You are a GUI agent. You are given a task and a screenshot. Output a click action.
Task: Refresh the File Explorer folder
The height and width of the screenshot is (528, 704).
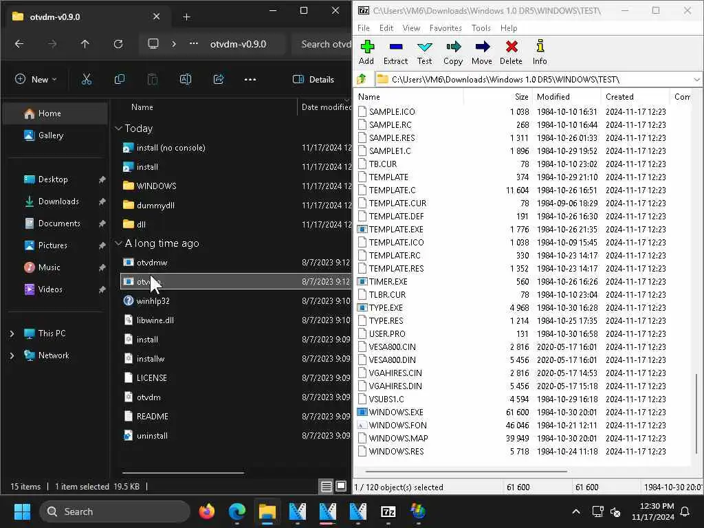coord(118,44)
